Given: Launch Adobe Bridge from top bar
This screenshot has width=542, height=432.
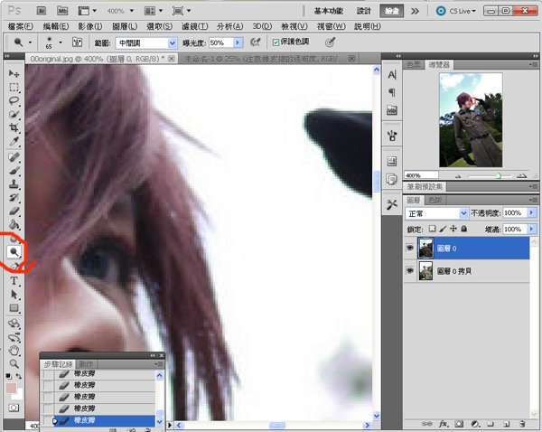Looking at the screenshot, I should (x=42, y=11).
